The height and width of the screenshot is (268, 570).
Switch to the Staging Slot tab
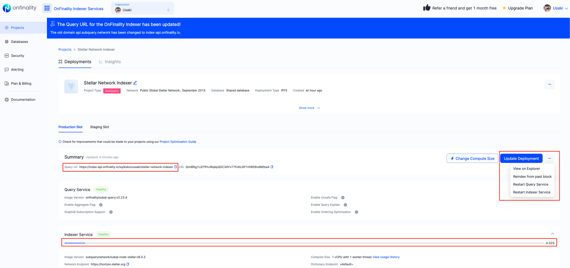pyautogui.click(x=99, y=127)
